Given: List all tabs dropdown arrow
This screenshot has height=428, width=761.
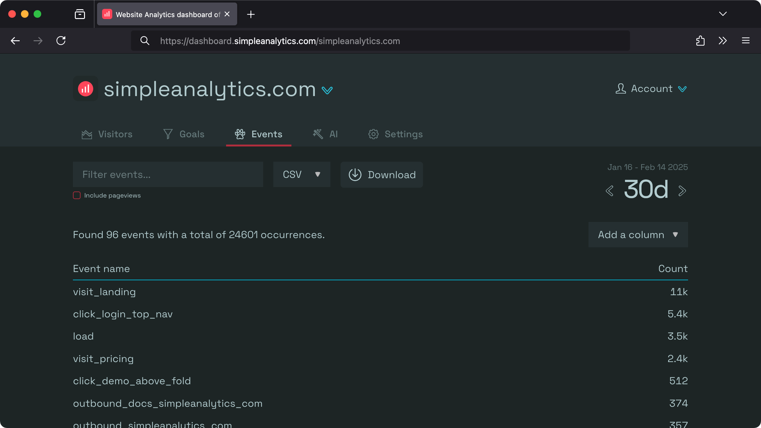Looking at the screenshot, I should (x=723, y=14).
